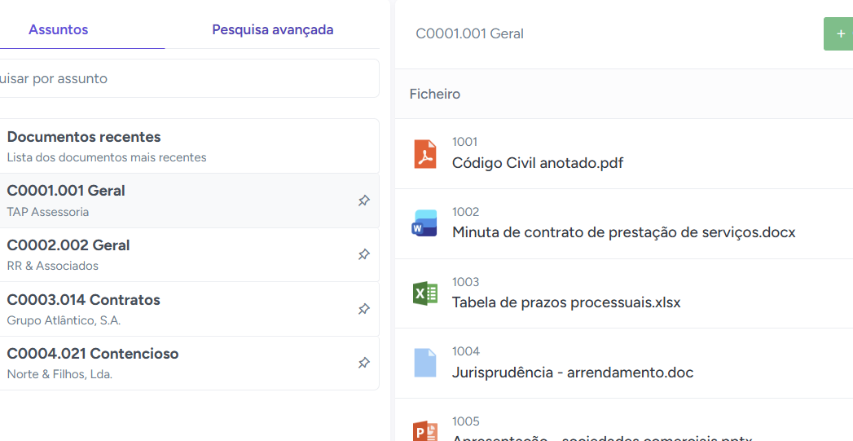This screenshot has width=853, height=441.
Task: Pin the C0002.002 Geral subject
Action: (364, 254)
